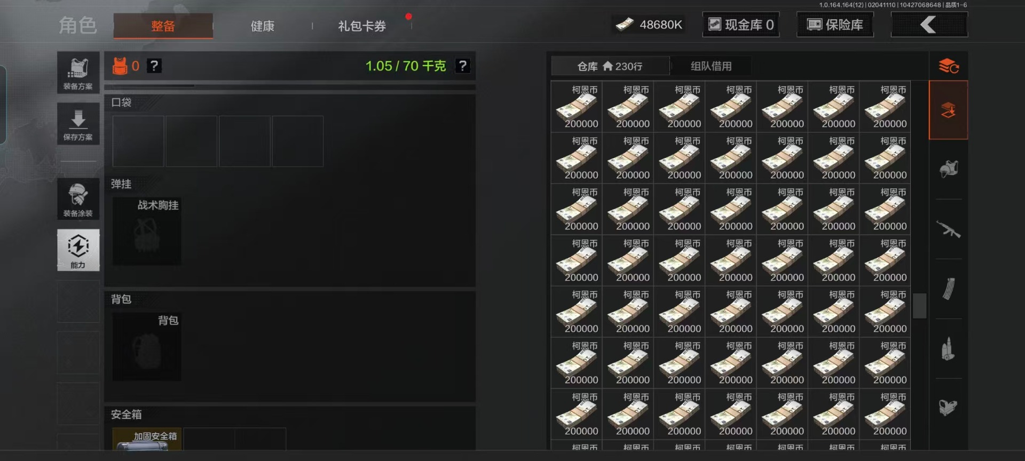
Task: Open the 装备方案 loadout icon
Action: coord(78,73)
